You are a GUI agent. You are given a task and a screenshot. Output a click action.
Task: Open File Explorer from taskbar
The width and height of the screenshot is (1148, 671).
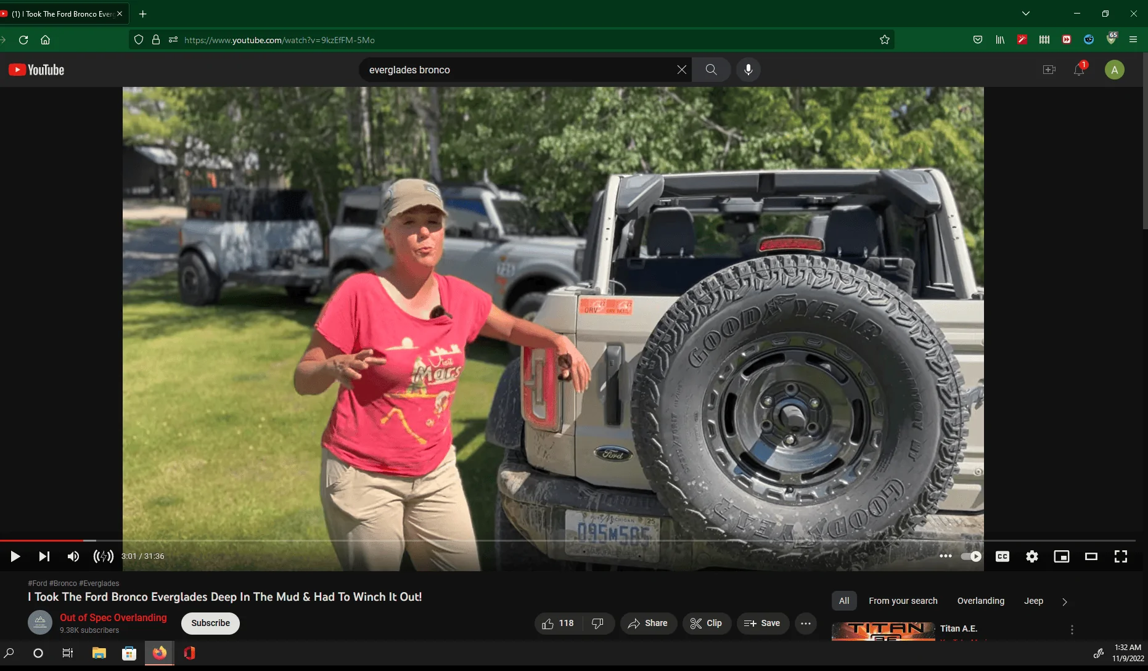point(99,653)
